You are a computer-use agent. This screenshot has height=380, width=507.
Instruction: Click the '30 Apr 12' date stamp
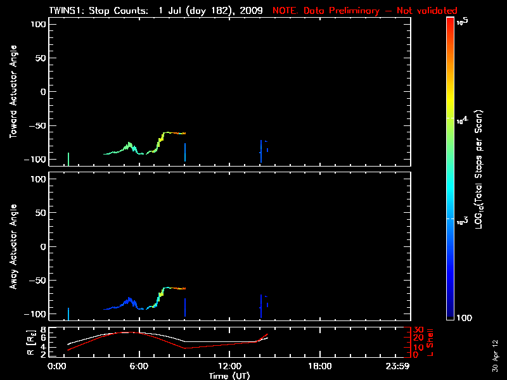tap(495, 351)
